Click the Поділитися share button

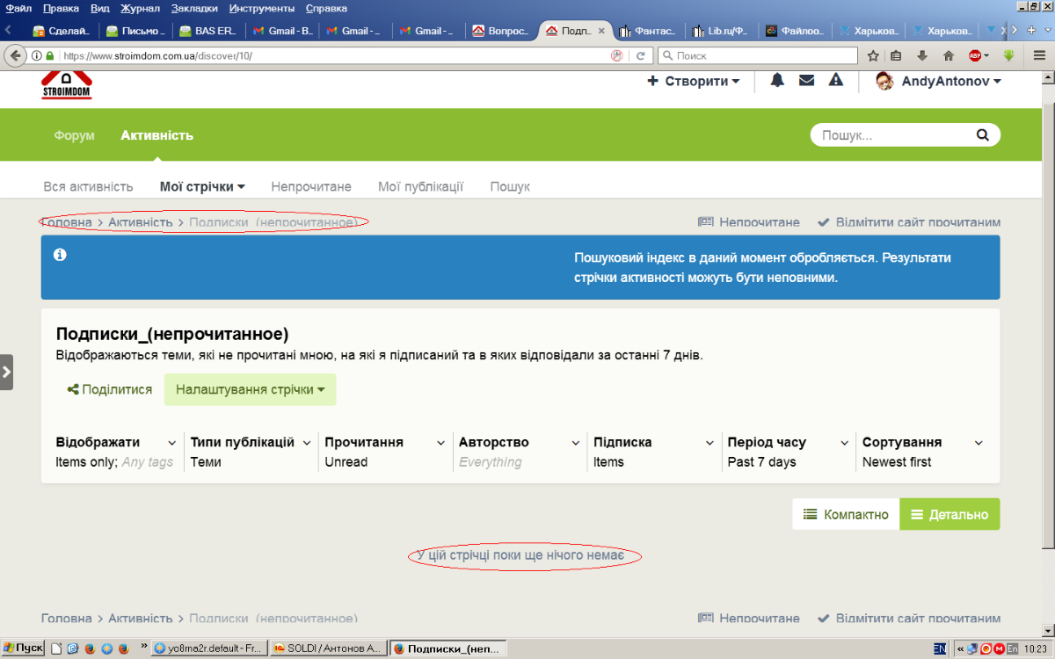110,389
